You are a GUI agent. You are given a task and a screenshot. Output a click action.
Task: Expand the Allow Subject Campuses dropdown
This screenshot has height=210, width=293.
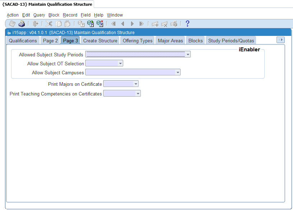(x=178, y=73)
